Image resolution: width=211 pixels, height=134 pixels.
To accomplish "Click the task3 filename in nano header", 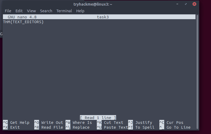I will coord(103,17).
